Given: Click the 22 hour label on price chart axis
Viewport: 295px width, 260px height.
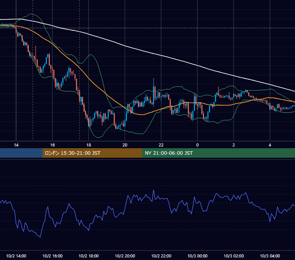Looking at the screenshot, I should (x=161, y=145).
